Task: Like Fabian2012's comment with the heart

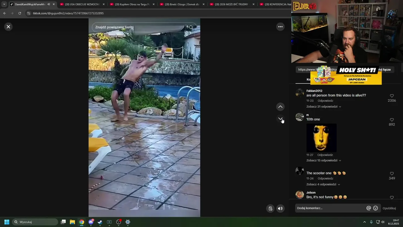Action: 392,96
